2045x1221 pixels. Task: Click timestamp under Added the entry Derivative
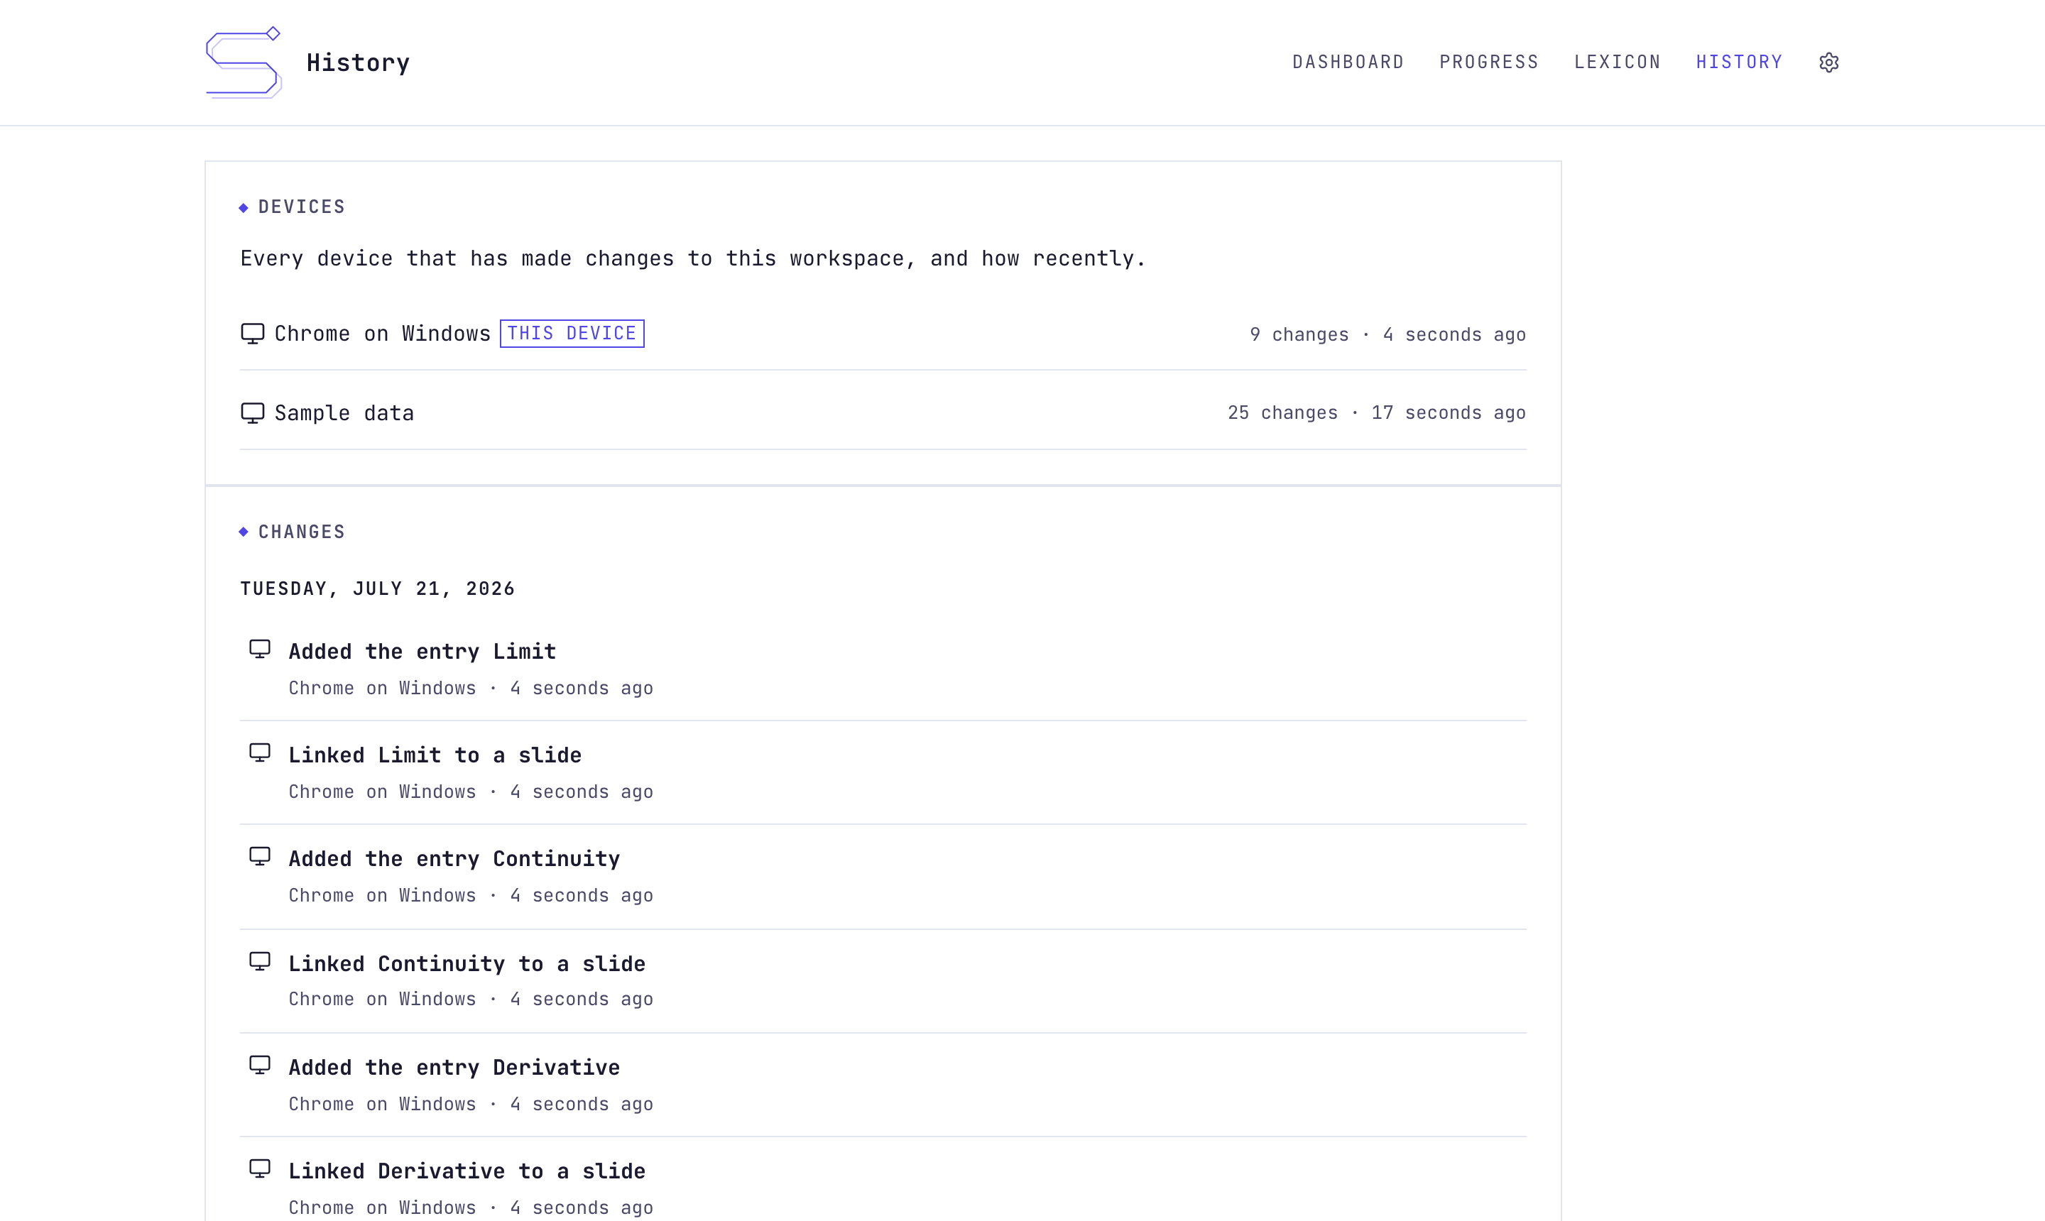pyautogui.click(x=581, y=1104)
